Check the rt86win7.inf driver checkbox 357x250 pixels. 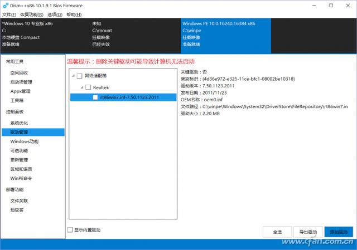(95, 97)
